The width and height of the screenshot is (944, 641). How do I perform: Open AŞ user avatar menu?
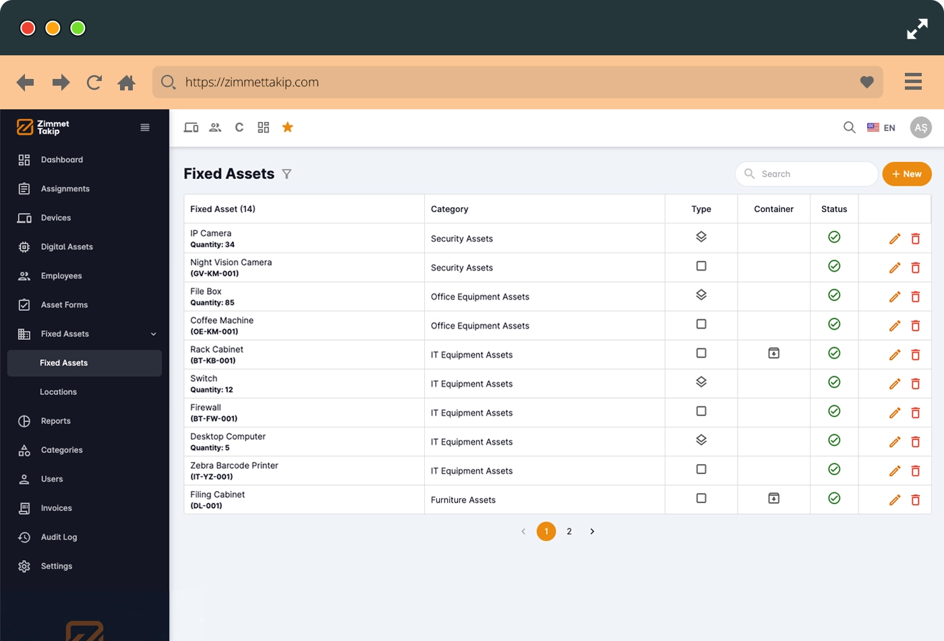coord(921,128)
